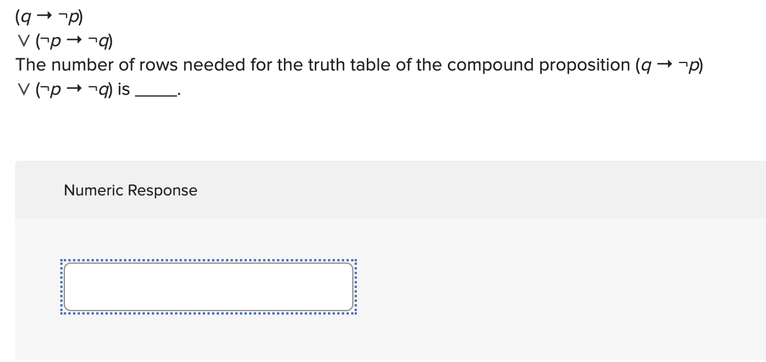Click the disjunction ∨ (¬p → ¬q) line

(x=64, y=40)
